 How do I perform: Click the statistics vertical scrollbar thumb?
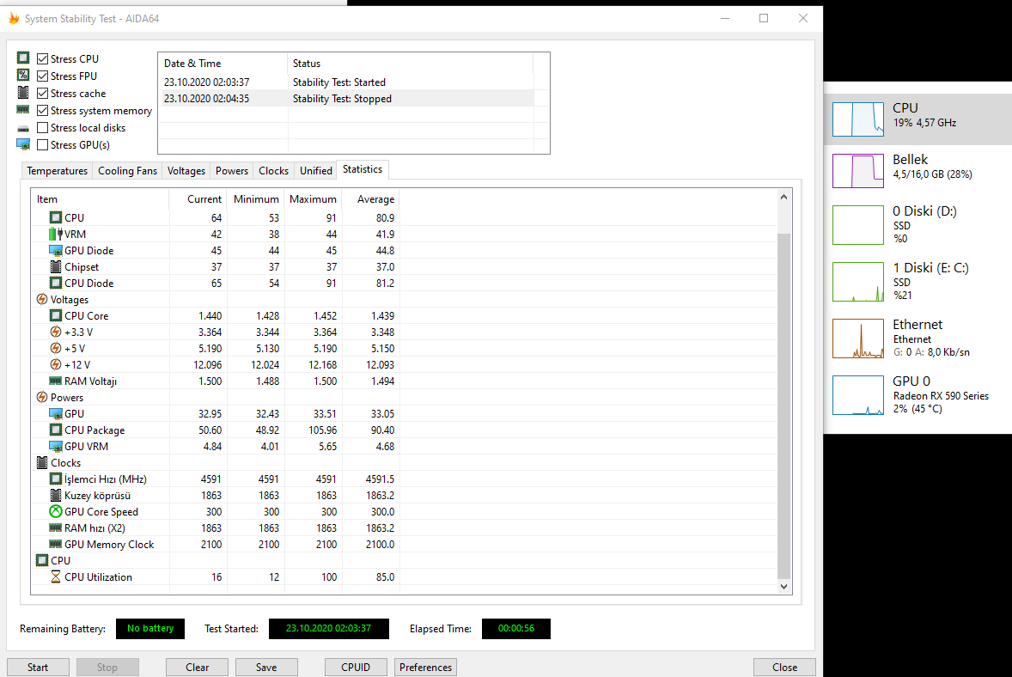point(783,406)
